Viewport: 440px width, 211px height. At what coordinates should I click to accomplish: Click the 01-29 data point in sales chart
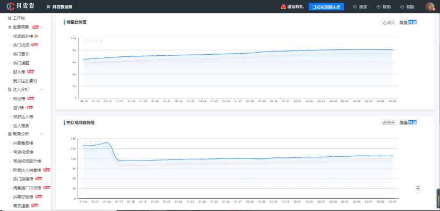[x=262, y=52]
